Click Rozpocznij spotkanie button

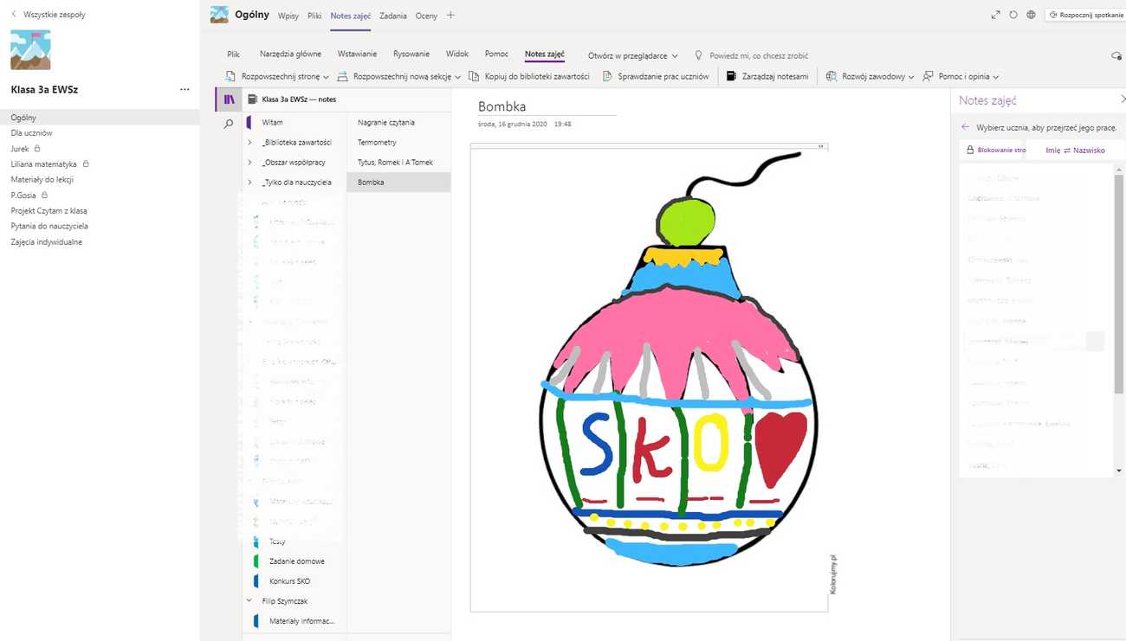pyautogui.click(x=1085, y=15)
